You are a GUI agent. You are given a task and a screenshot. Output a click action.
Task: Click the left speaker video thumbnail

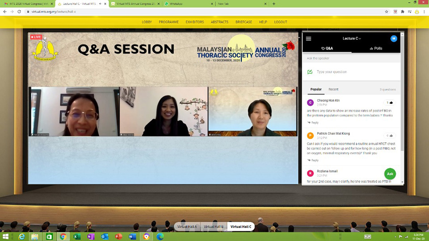pyautogui.click(x=74, y=112)
